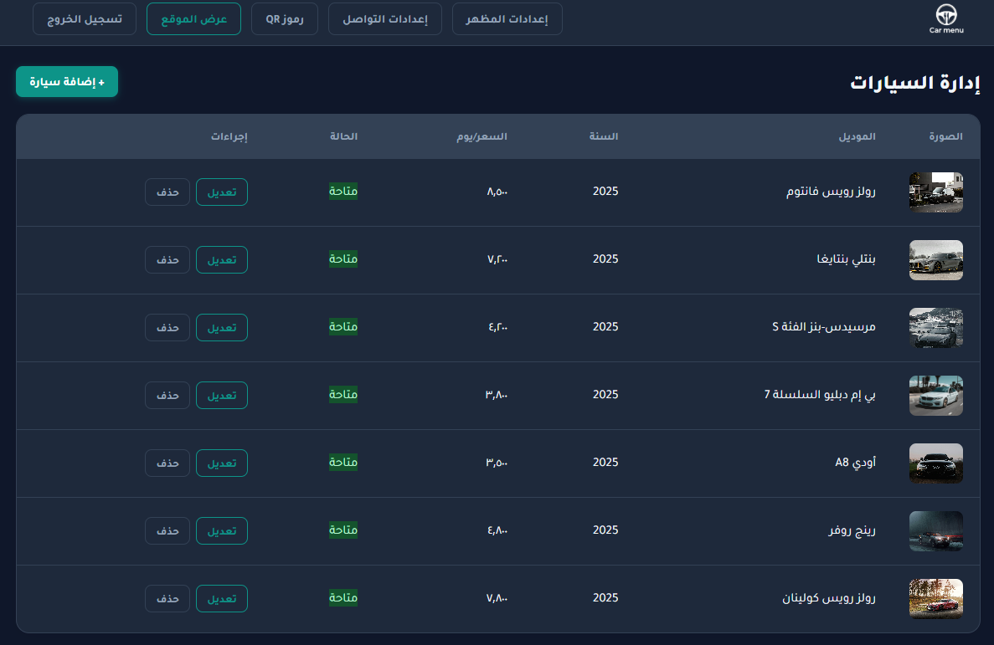Open رموز QR from the top bar

coord(285,18)
